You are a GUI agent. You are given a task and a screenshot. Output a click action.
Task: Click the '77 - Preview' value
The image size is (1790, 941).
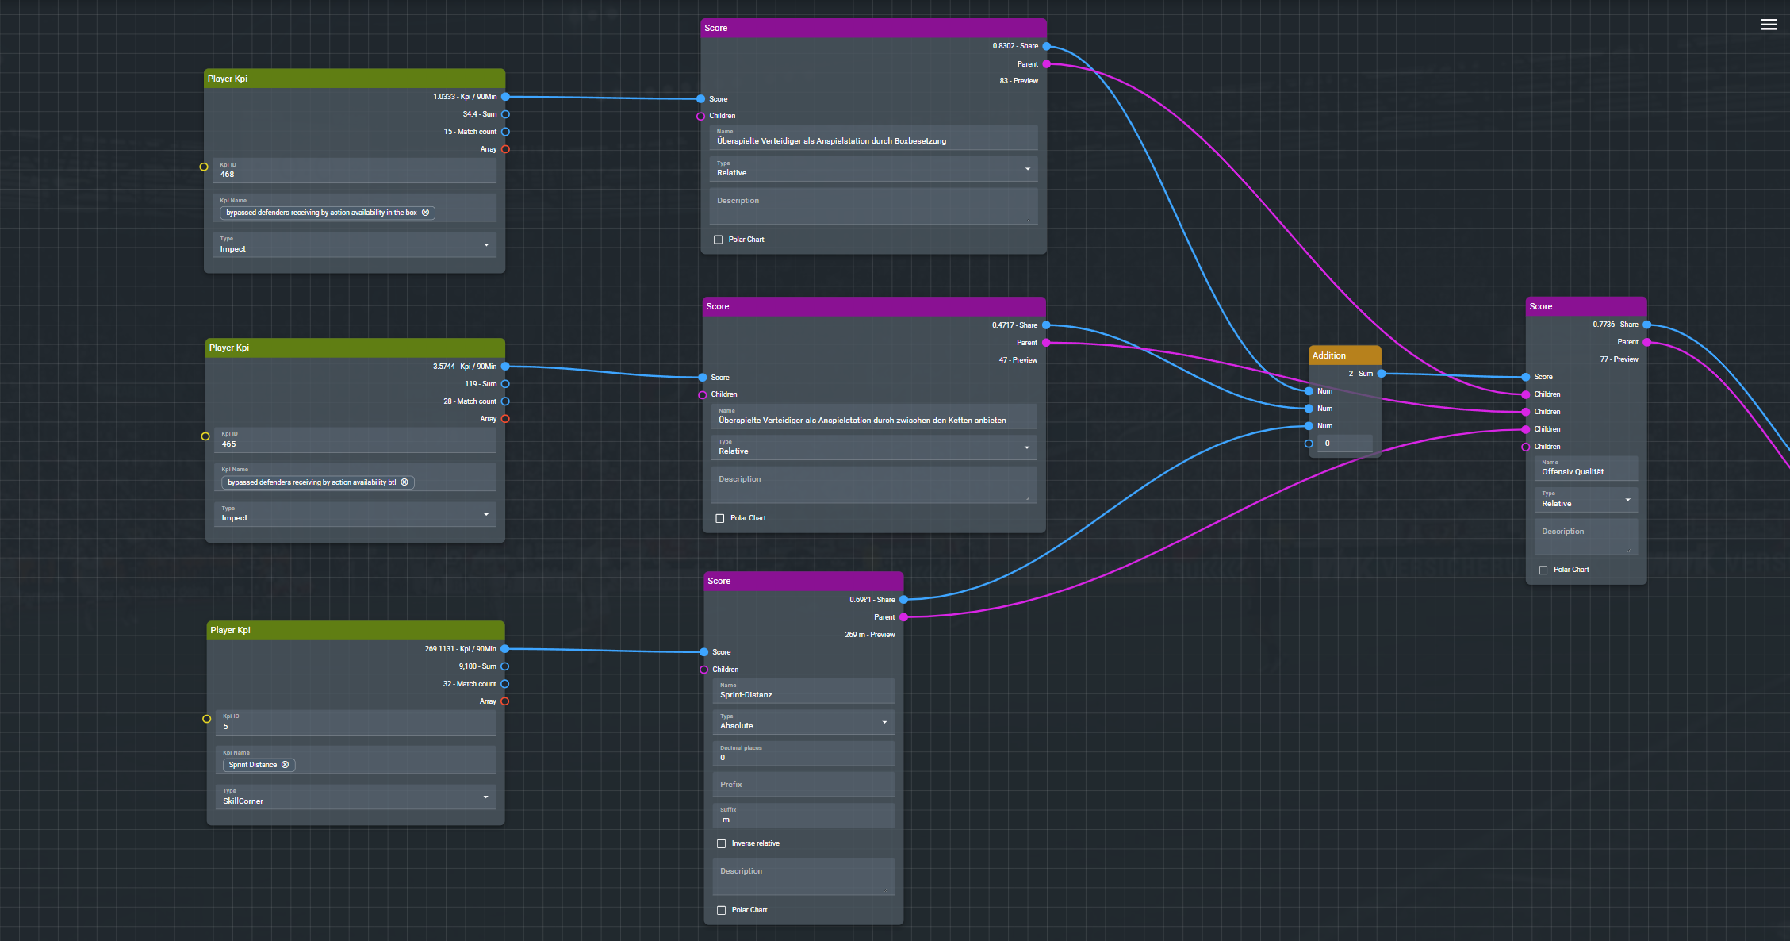click(1619, 359)
